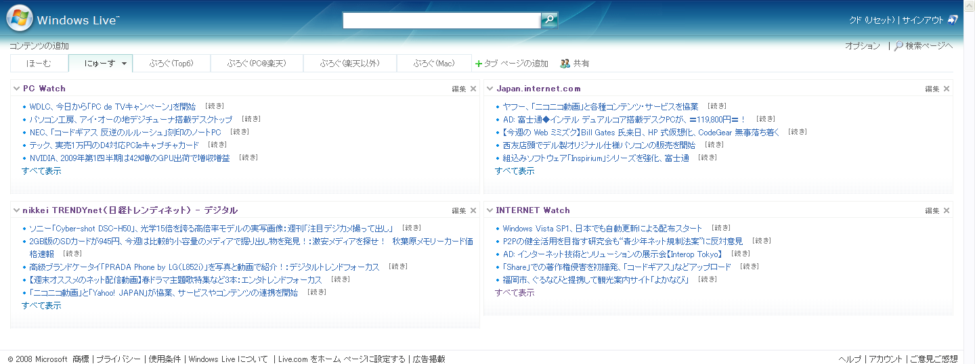Show all items under PC Watch

pos(41,170)
